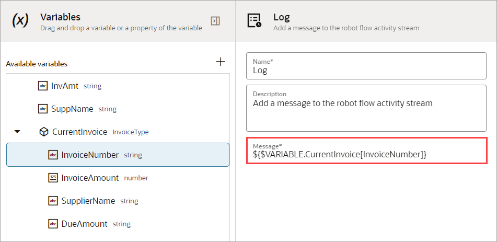Click the 'Available variables' heading

tap(37, 64)
